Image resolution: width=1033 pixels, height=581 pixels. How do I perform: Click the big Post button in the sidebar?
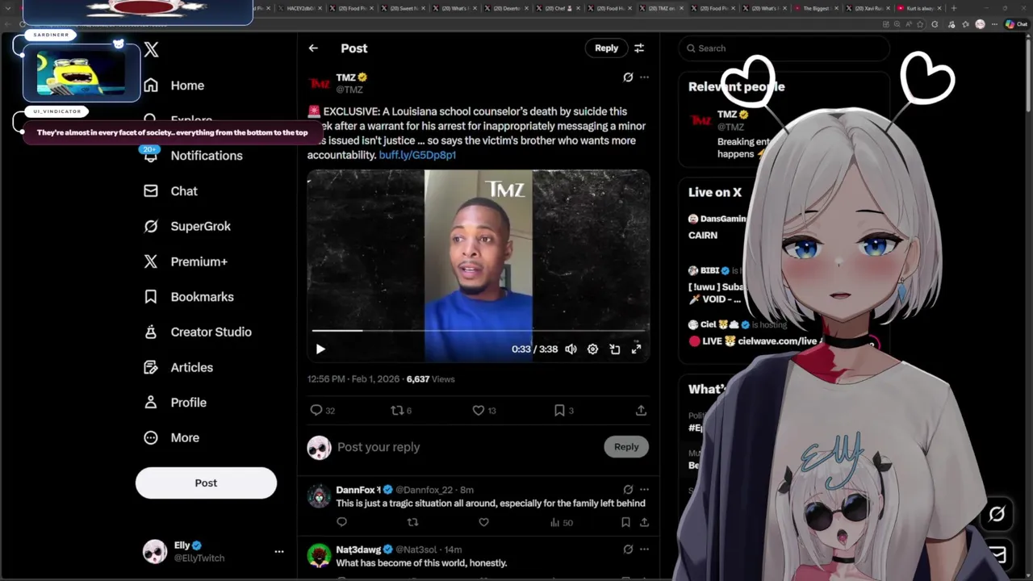click(206, 483)
